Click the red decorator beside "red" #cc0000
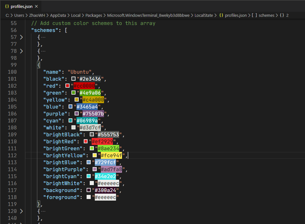 (67, 86)
